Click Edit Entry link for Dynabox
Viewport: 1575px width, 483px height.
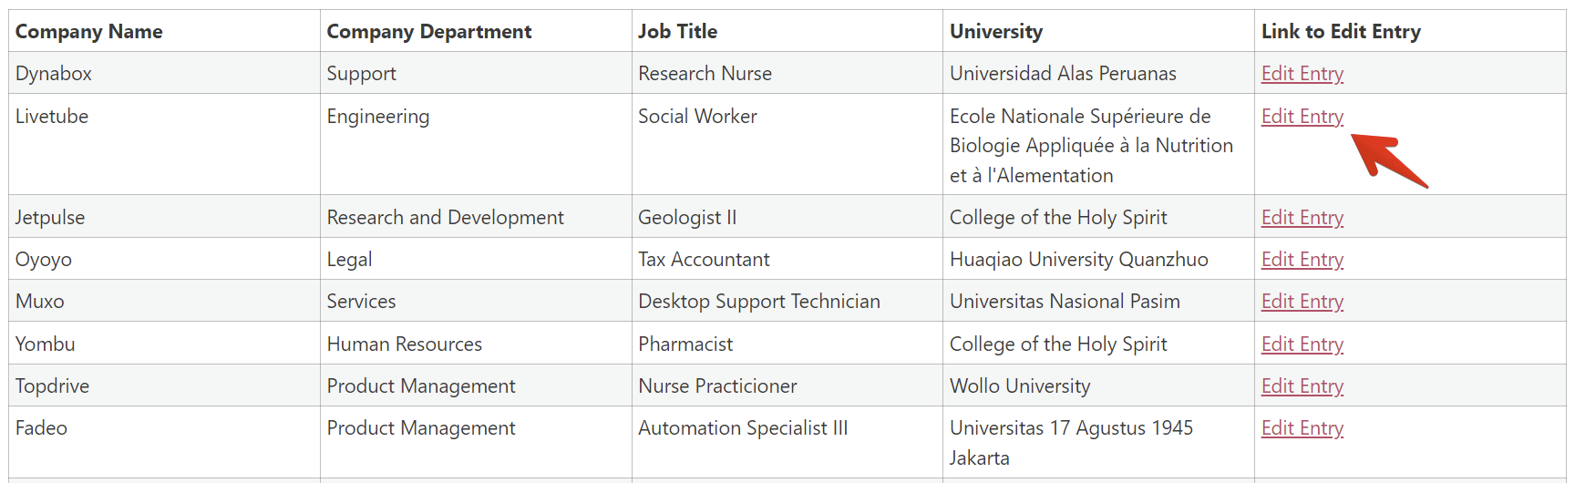1302,74
